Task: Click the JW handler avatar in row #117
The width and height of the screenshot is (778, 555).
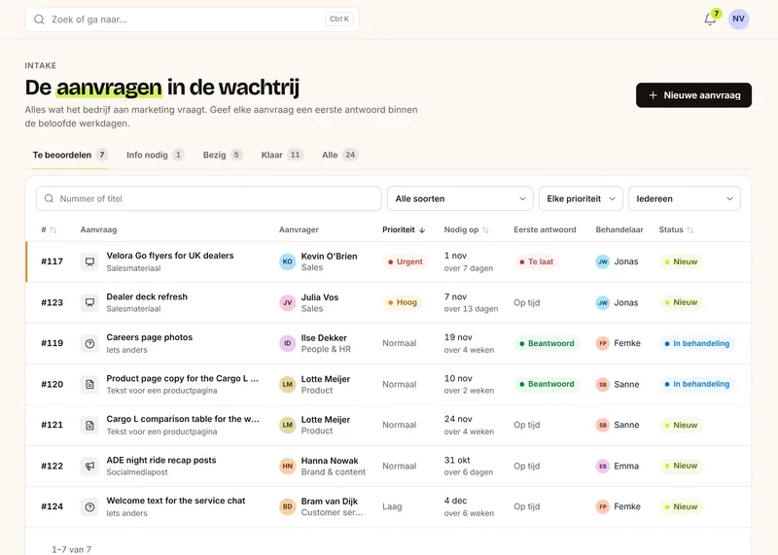Action: tap(602, 261)
